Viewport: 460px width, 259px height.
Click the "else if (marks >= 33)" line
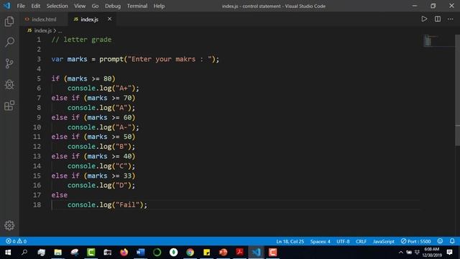(x=93, y=176)
